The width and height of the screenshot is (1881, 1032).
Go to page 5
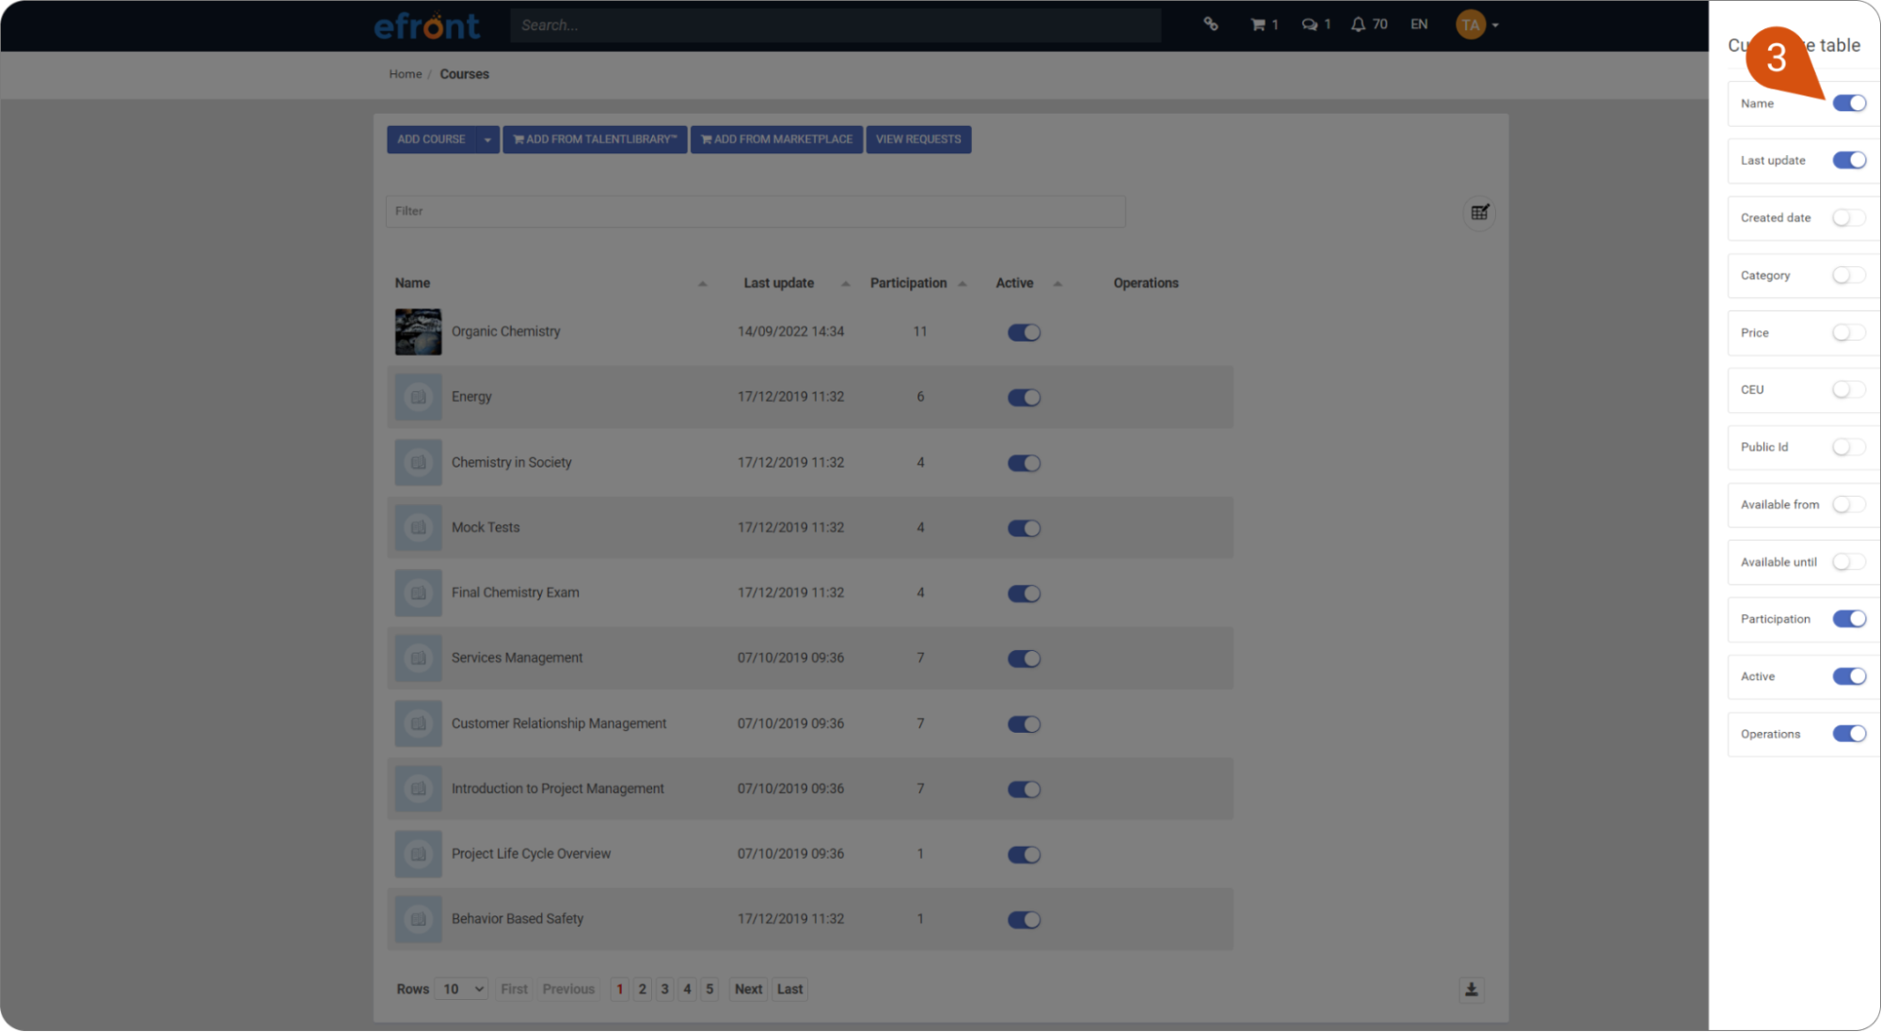click(x=709, y=989)
